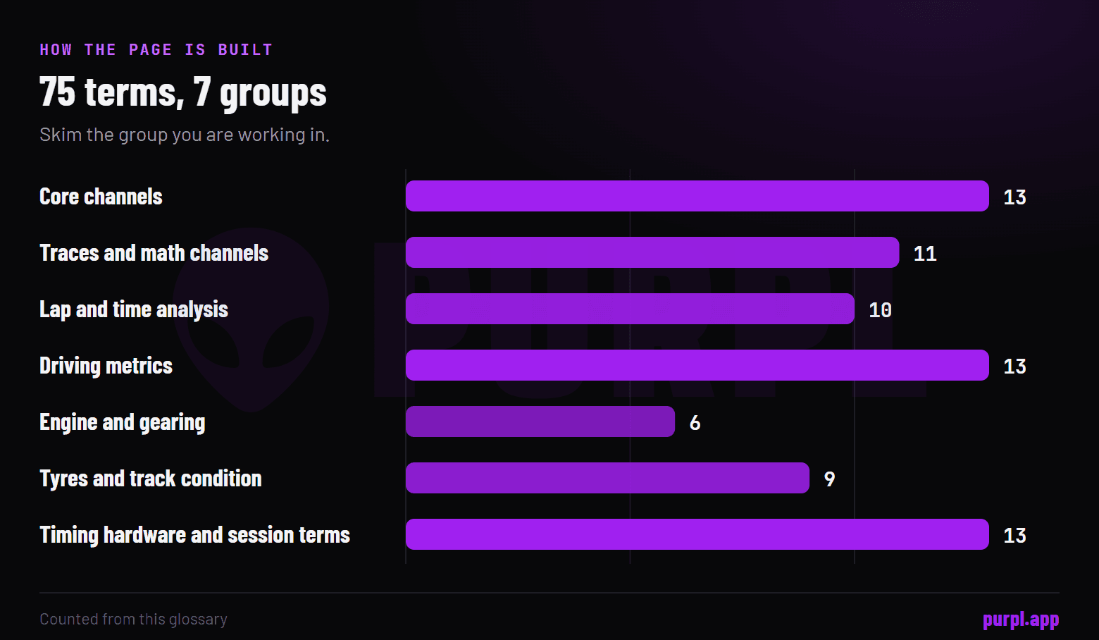Image resolution: width=1099 pixels, height=640 pixels.
Task: Click the Traces and math channels label
Action: [x=154, y=253]
